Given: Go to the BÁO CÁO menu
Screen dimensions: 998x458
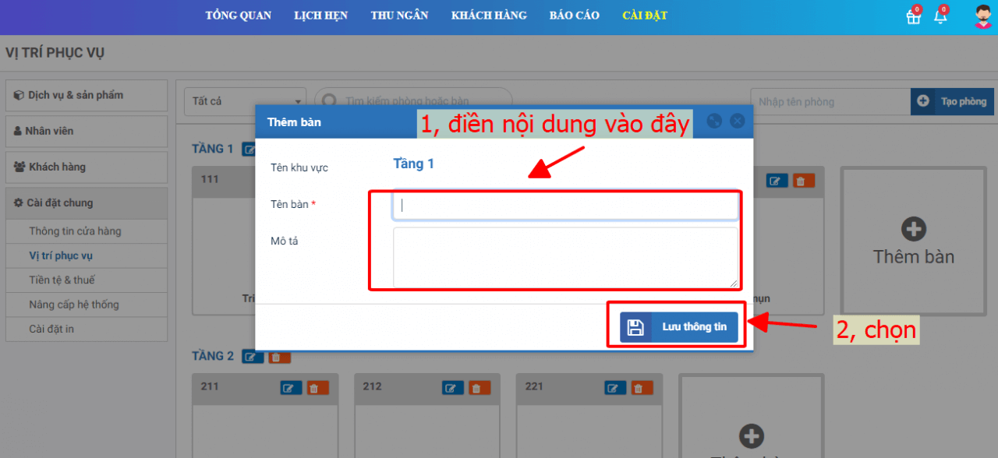Looking at the screenshot, I should click(574, 16).
